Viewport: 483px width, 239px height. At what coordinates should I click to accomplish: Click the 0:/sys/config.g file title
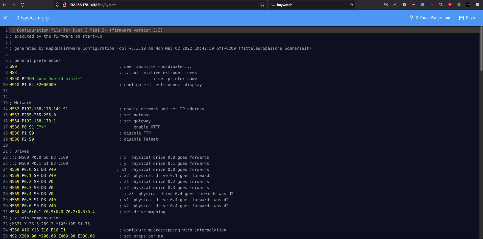point(33,18)
